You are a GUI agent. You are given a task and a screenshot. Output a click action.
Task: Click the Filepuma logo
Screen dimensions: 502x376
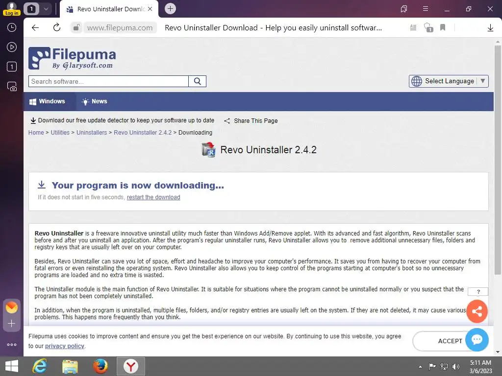point(73,58)
